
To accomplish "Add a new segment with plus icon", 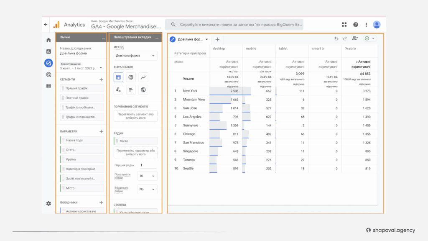I will pos(101,79).
